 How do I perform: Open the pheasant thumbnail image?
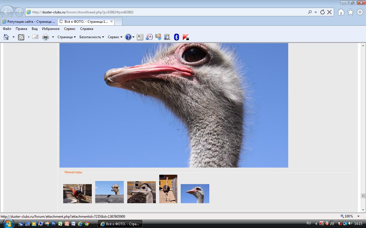point(77,194)
